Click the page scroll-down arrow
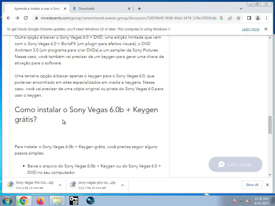The height and width of the screenshot is (206, 275). [x=270, y=175]
